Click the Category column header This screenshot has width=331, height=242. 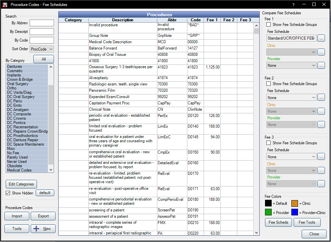[x=73, y=20]
